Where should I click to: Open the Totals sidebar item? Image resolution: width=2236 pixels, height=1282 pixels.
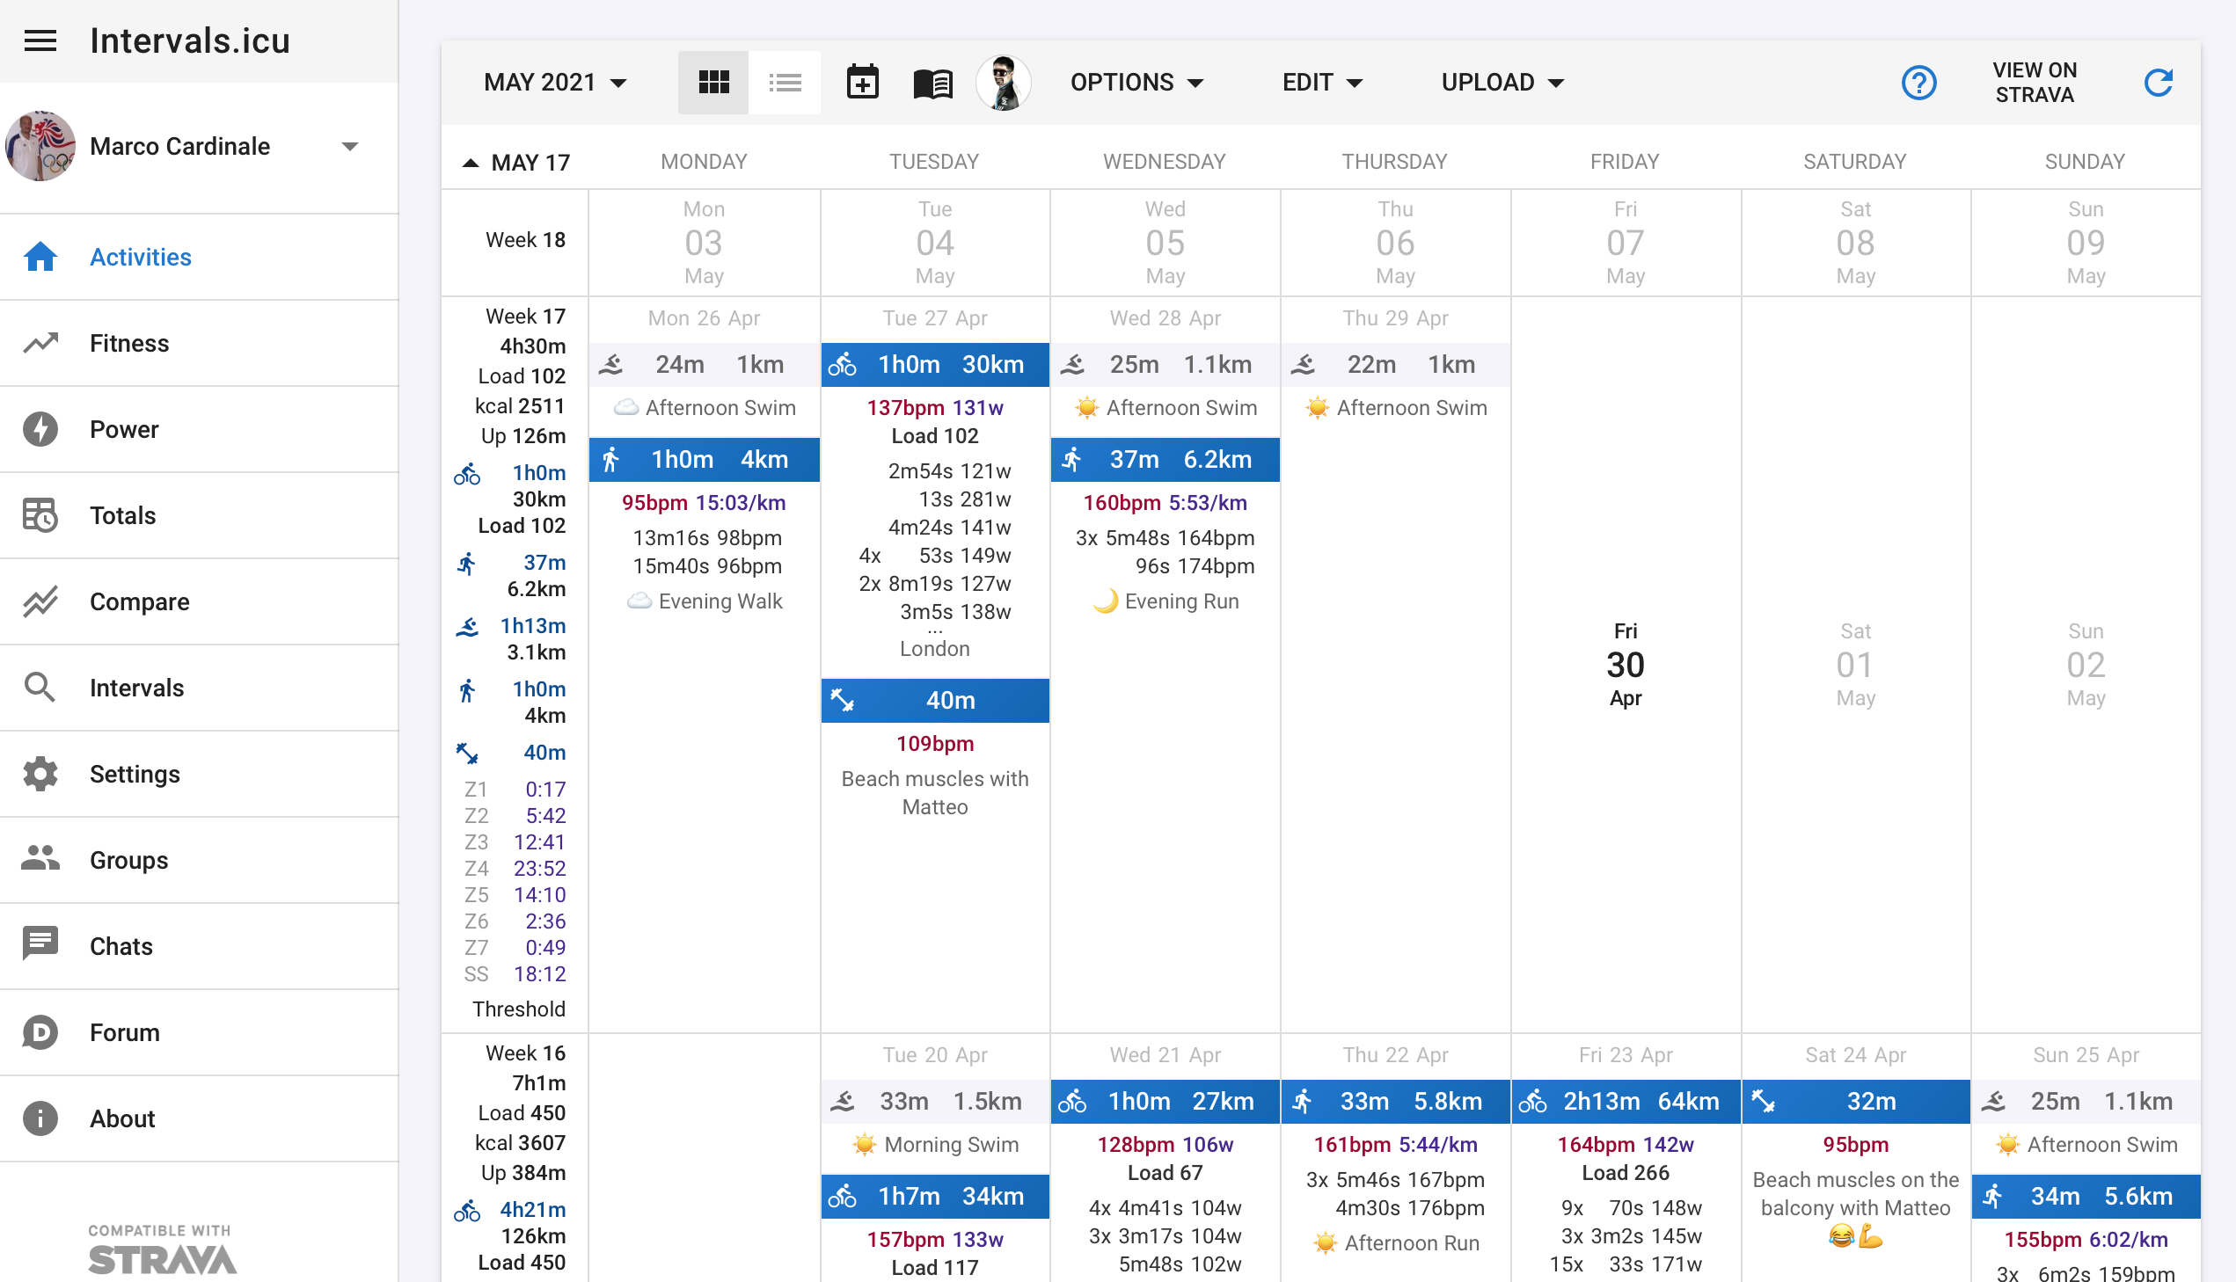point(122,516)
